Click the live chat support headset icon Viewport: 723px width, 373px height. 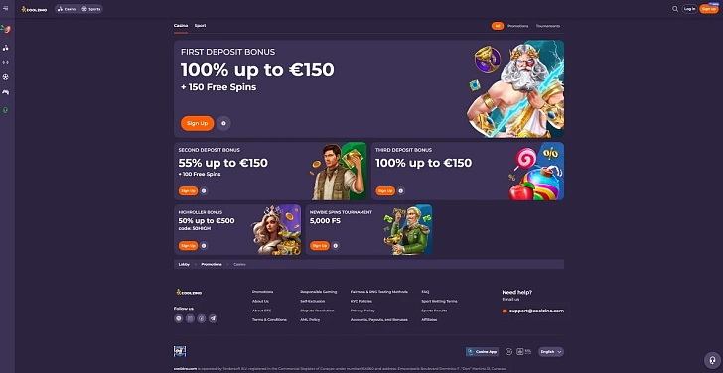coord(712,360)
